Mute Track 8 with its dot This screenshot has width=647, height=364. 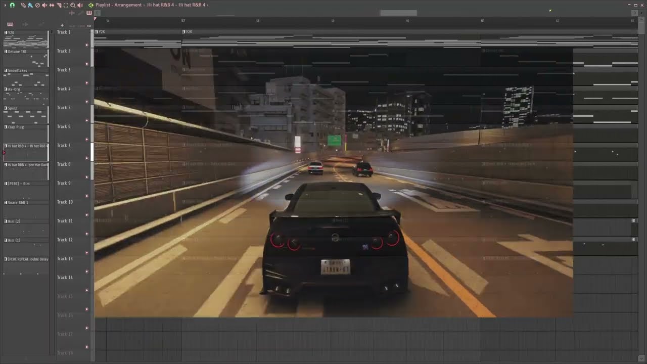(87, 177)
